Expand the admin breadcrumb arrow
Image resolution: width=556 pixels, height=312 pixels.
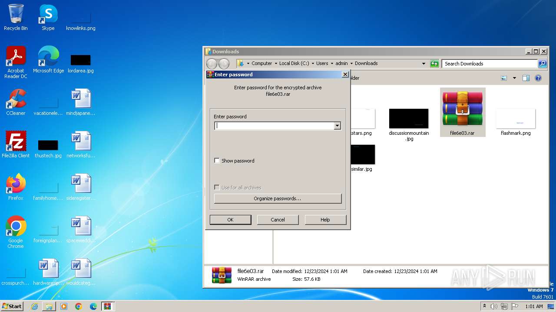(x=351, y=63)
